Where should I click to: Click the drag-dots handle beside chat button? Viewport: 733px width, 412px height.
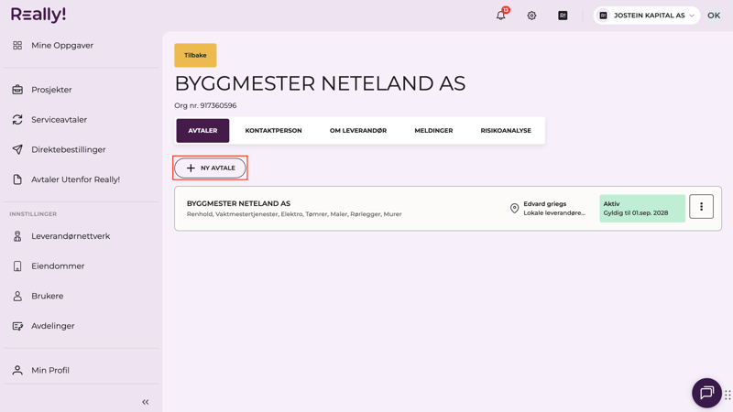pos(728,396)
